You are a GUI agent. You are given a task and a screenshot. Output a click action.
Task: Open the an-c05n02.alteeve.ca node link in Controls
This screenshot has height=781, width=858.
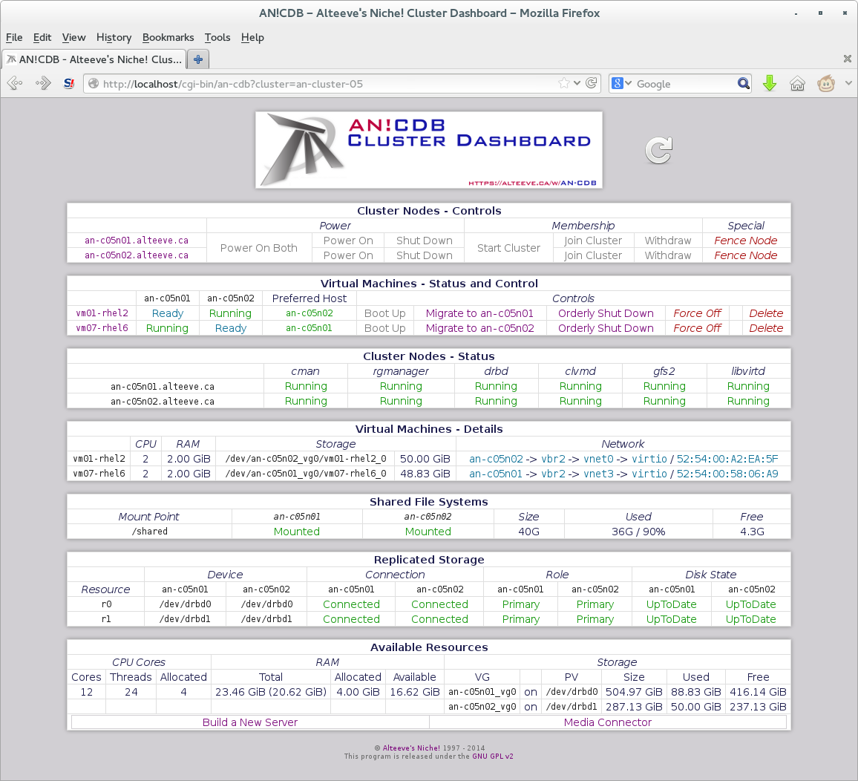(137, 255)
